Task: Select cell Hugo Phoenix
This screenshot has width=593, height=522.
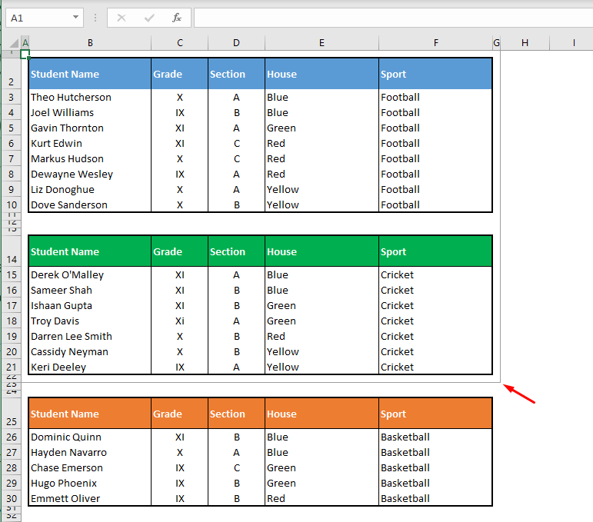Action: 90,483
